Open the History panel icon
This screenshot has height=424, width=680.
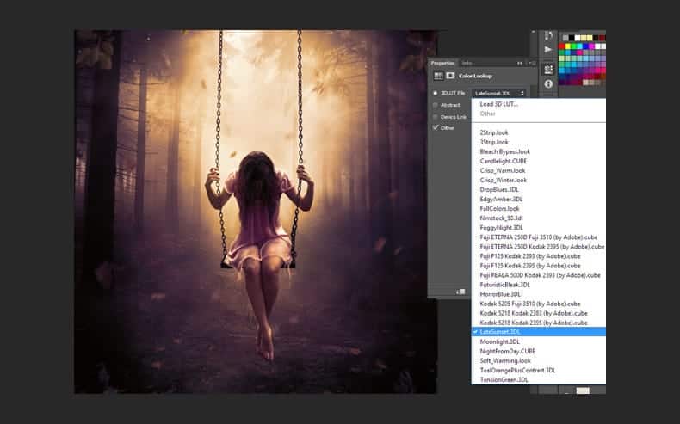tap(548, 35)
